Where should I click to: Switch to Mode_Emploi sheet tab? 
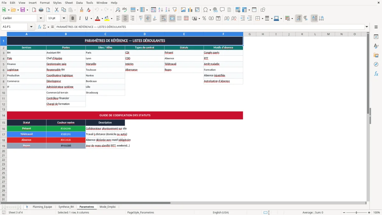[x=108, y=207]
